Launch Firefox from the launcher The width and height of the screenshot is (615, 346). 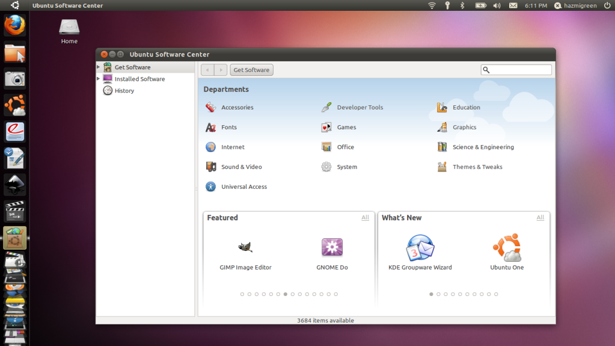15,25
